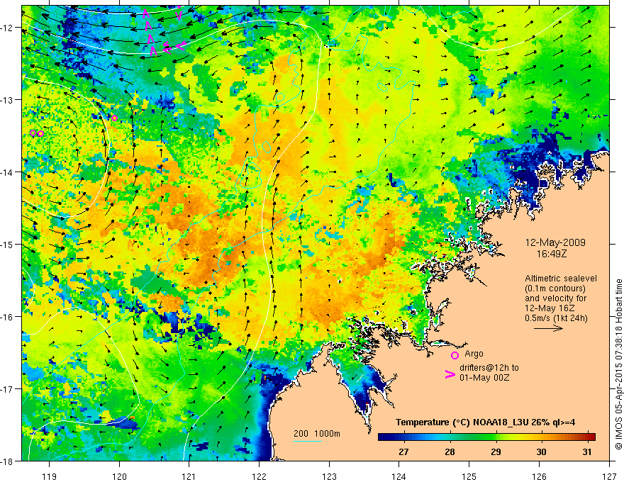624x482 pixels.
Task: Click the longitude axis label '120'
Action: 119,476
